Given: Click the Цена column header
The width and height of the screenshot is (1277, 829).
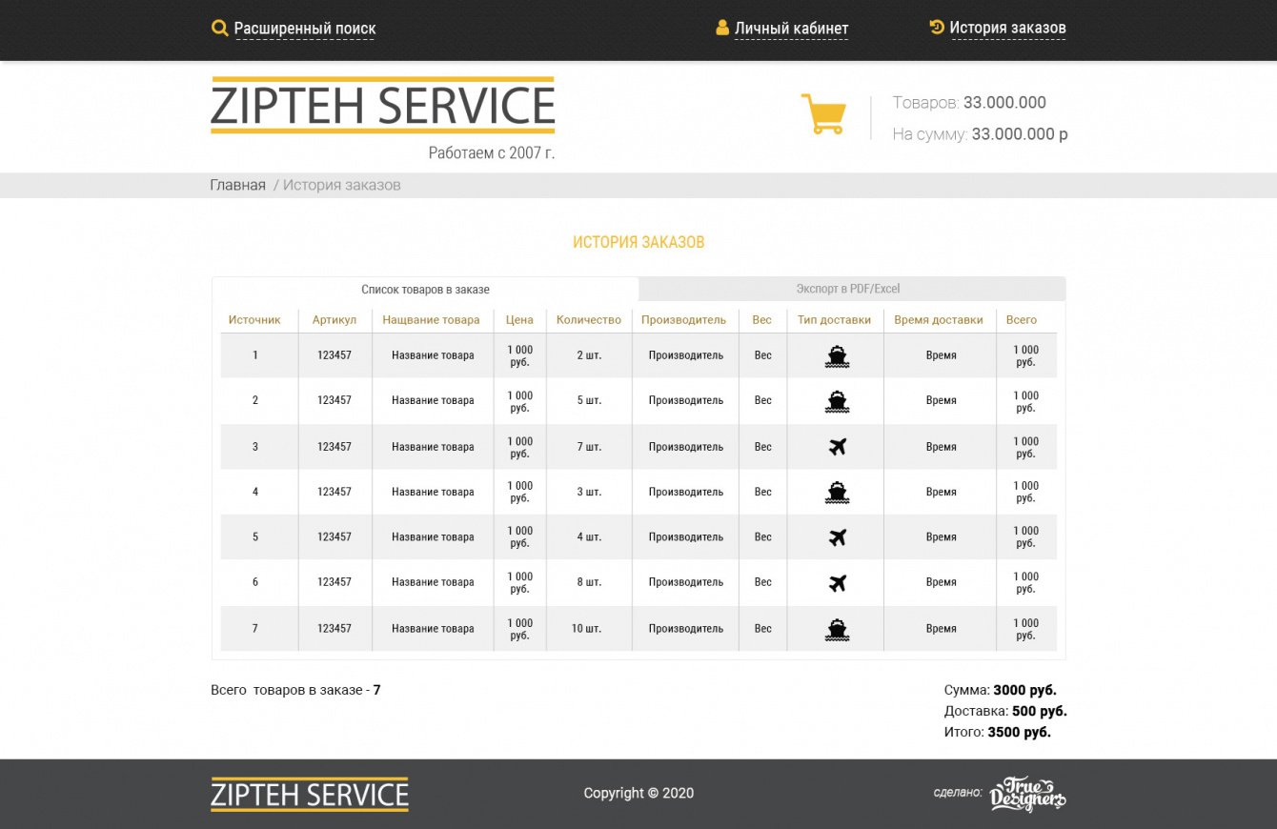Looking at the screenshot, I should point(519,320).
